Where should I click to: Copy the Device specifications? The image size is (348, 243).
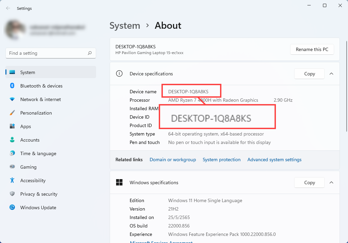click(309, 74)
